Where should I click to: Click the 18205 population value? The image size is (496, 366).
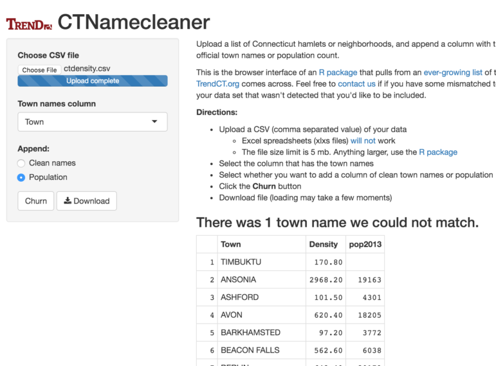369,315
